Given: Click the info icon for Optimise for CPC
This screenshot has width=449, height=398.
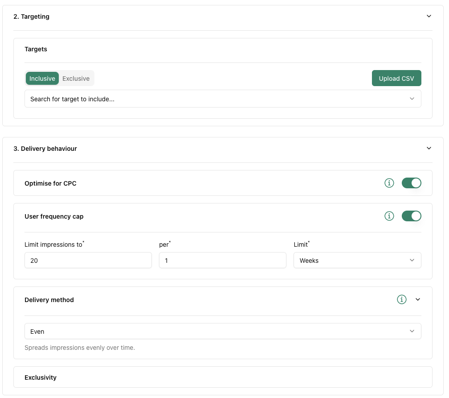Looking at the screenshot, I should click(389, 183).
